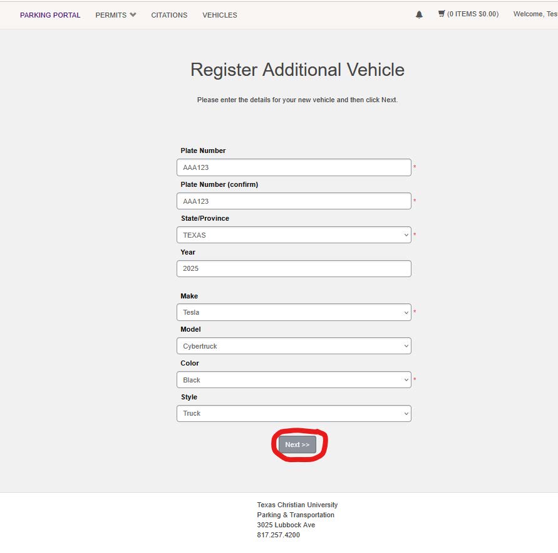
Task: Expand the State/Province dropdown showing TEXAS
Action: [x=294, y=235]
